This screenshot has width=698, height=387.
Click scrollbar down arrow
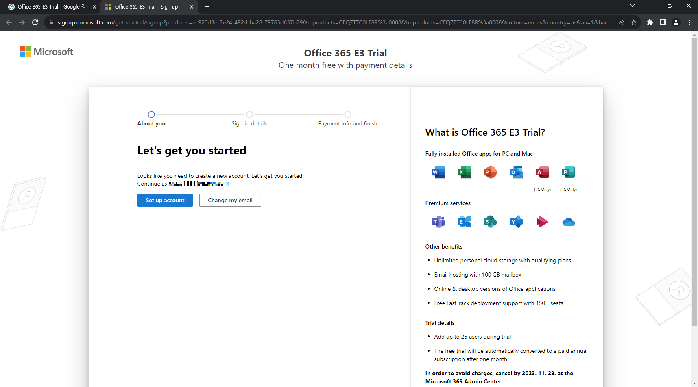pyautogui.click(x=694, y=383)
